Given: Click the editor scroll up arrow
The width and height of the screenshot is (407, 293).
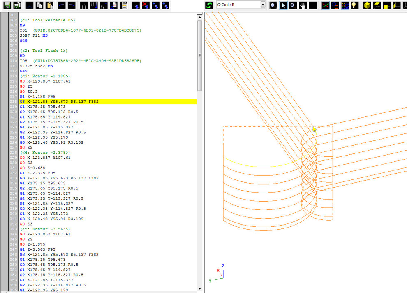Looking at the screenshot, I should coord(200,17).
